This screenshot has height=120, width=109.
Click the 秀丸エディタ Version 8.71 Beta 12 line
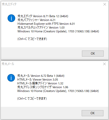[x=43, y=16]
